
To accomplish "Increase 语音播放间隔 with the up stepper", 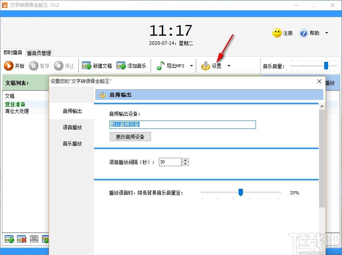I will [185, 160].
